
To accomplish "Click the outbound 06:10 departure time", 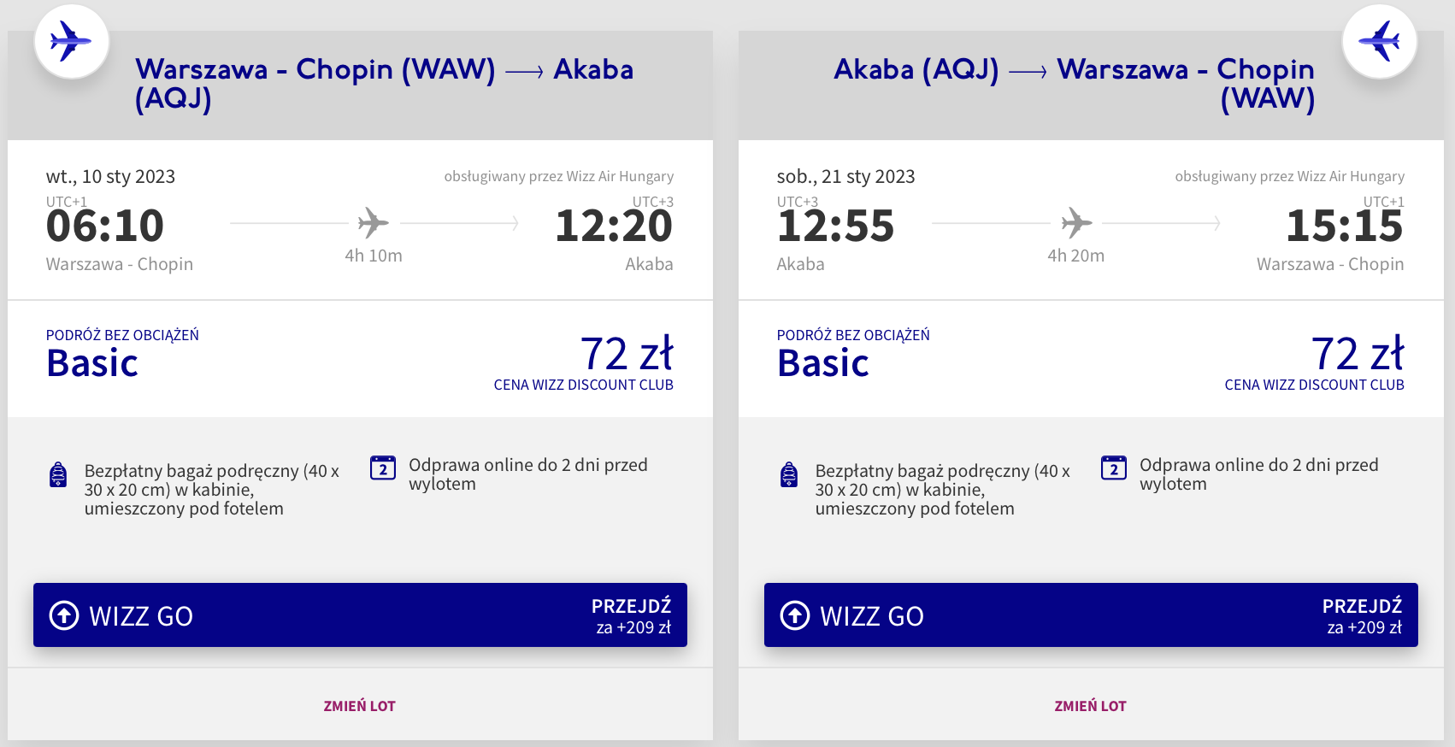I will [105, 226].
